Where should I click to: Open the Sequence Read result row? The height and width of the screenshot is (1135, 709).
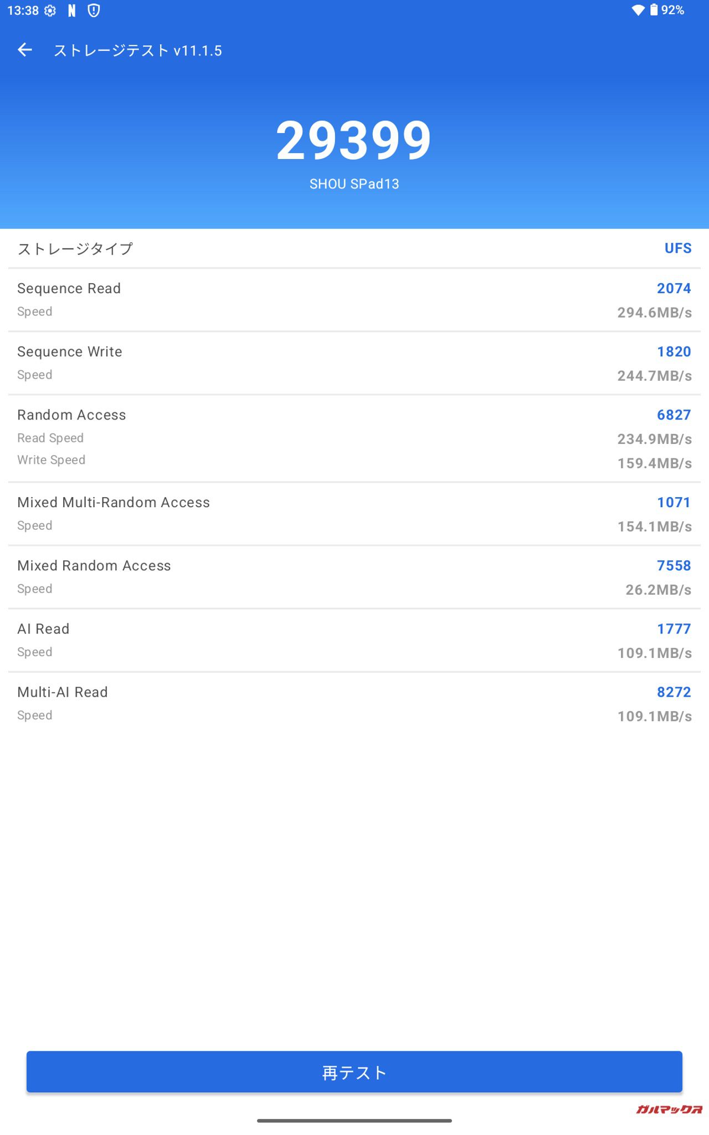point(354,300)
